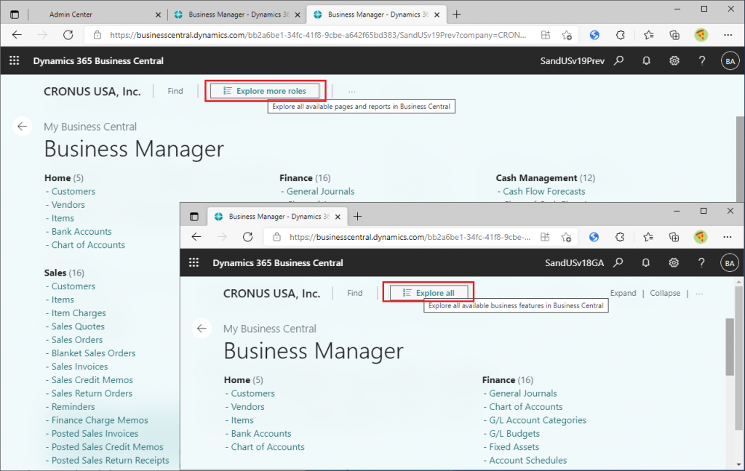Click back arrow beside My Business Central, SandUSv19Prev

pos(22,126)
